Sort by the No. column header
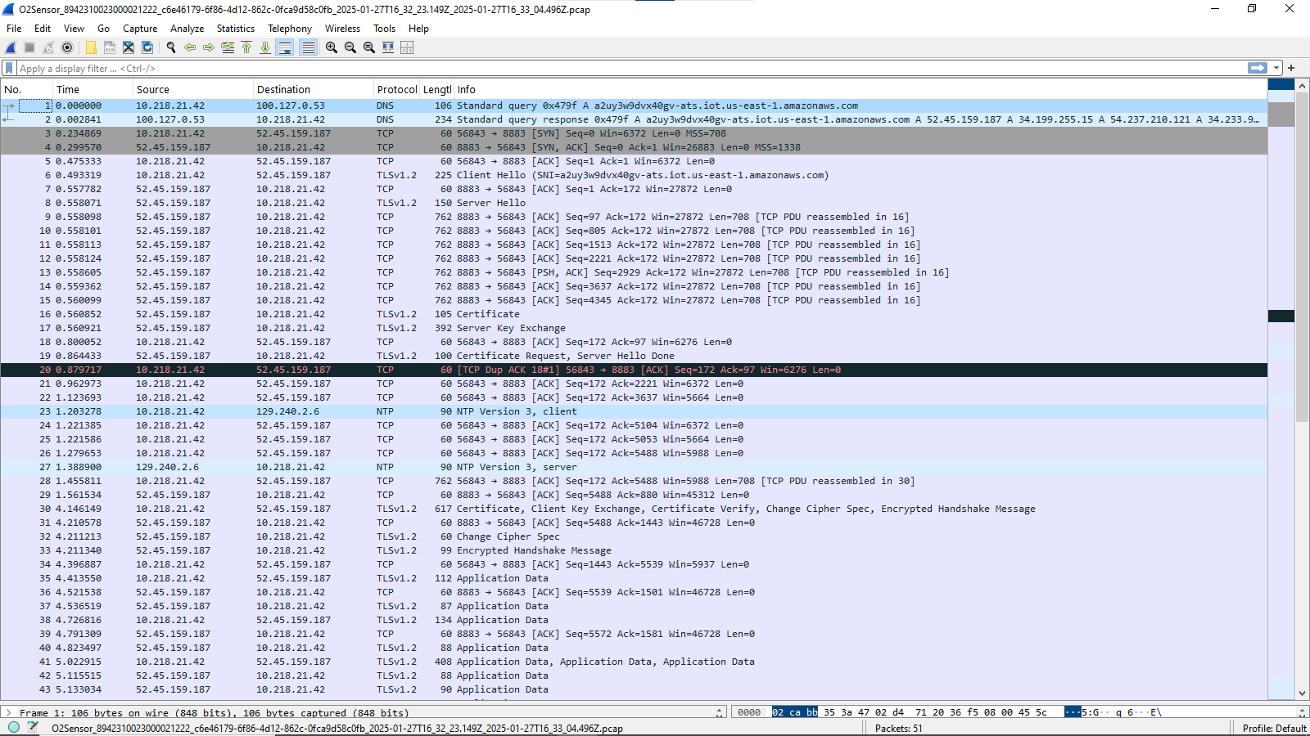Screen dimensions: 1310x736 pyautogui.click(x=27, y=90)
